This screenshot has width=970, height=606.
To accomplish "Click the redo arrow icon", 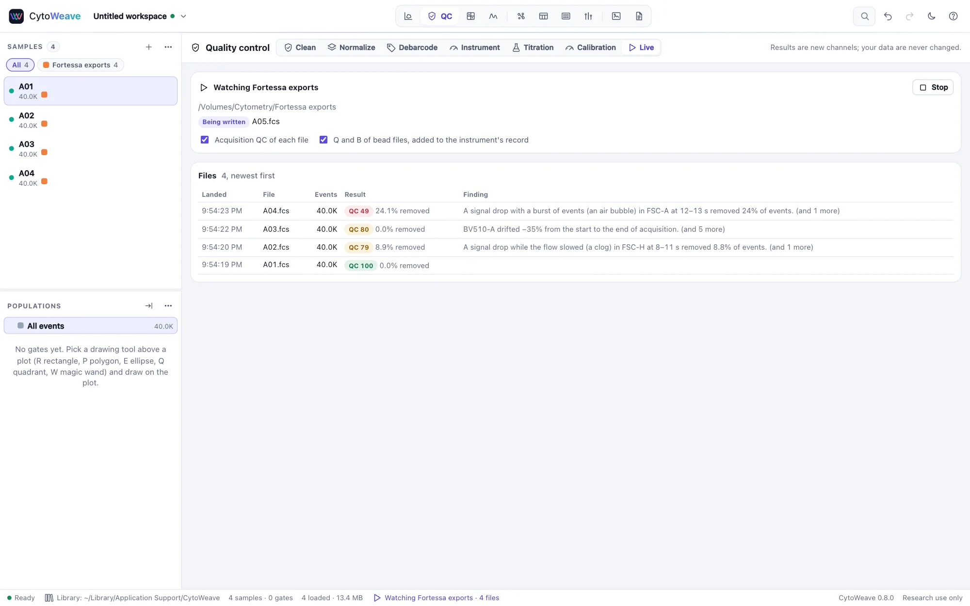I will [909, 16].
